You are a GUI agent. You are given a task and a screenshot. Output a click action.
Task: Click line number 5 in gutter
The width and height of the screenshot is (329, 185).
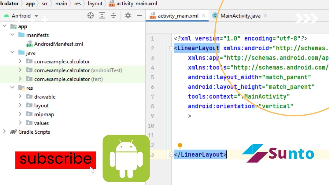coord(152,77)
